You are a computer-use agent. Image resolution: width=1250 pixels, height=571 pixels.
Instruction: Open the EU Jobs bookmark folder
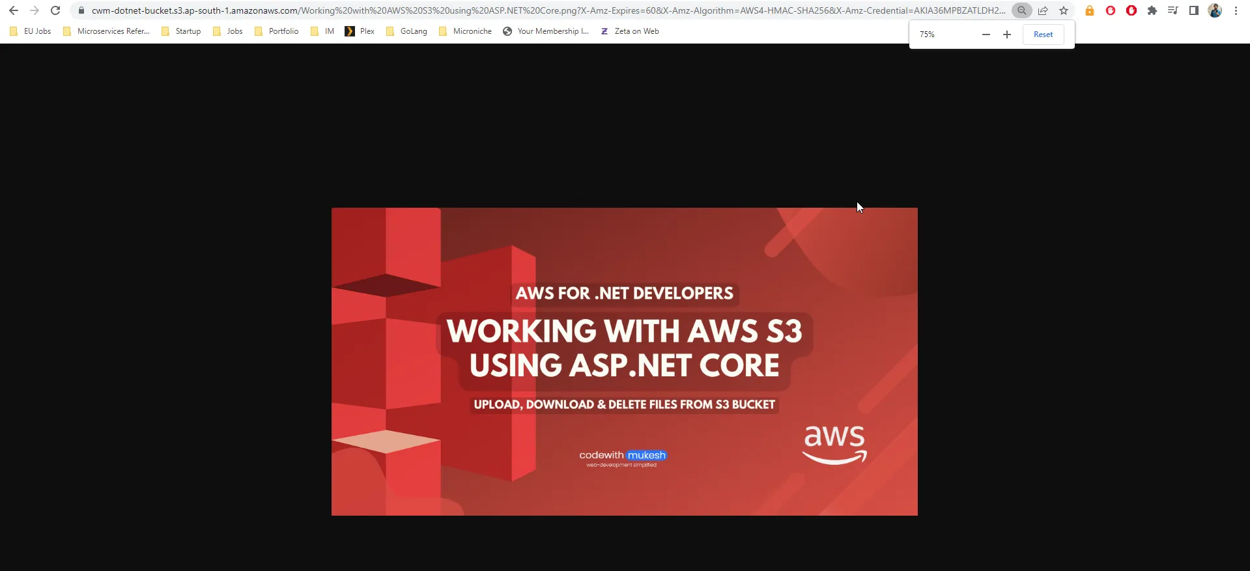point(30,31)
